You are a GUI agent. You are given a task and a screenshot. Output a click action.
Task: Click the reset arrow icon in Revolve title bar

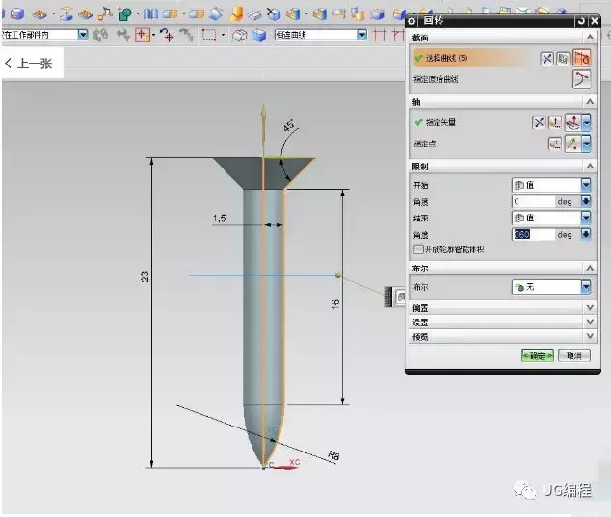tap(581, 21)
